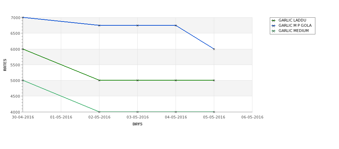Click the RATES axis title
Image resolution: width=339 pixels, height=149 pixels.
5,65
